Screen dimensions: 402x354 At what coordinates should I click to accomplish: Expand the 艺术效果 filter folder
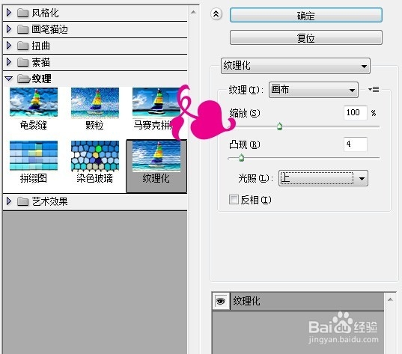(9, 201)
